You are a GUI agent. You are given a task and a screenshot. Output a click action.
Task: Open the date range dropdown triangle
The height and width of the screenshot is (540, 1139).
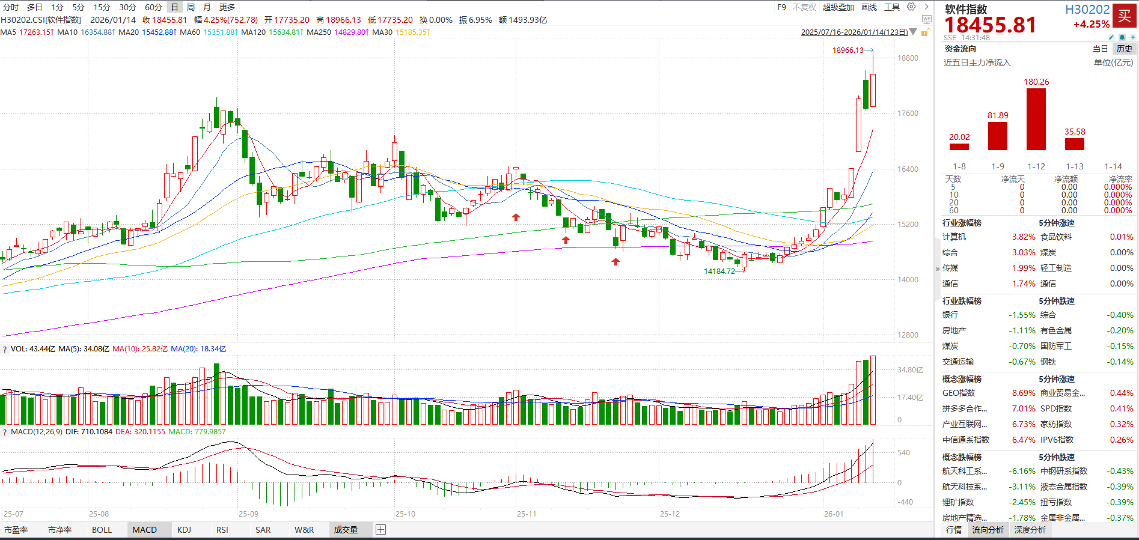[914, 32]
